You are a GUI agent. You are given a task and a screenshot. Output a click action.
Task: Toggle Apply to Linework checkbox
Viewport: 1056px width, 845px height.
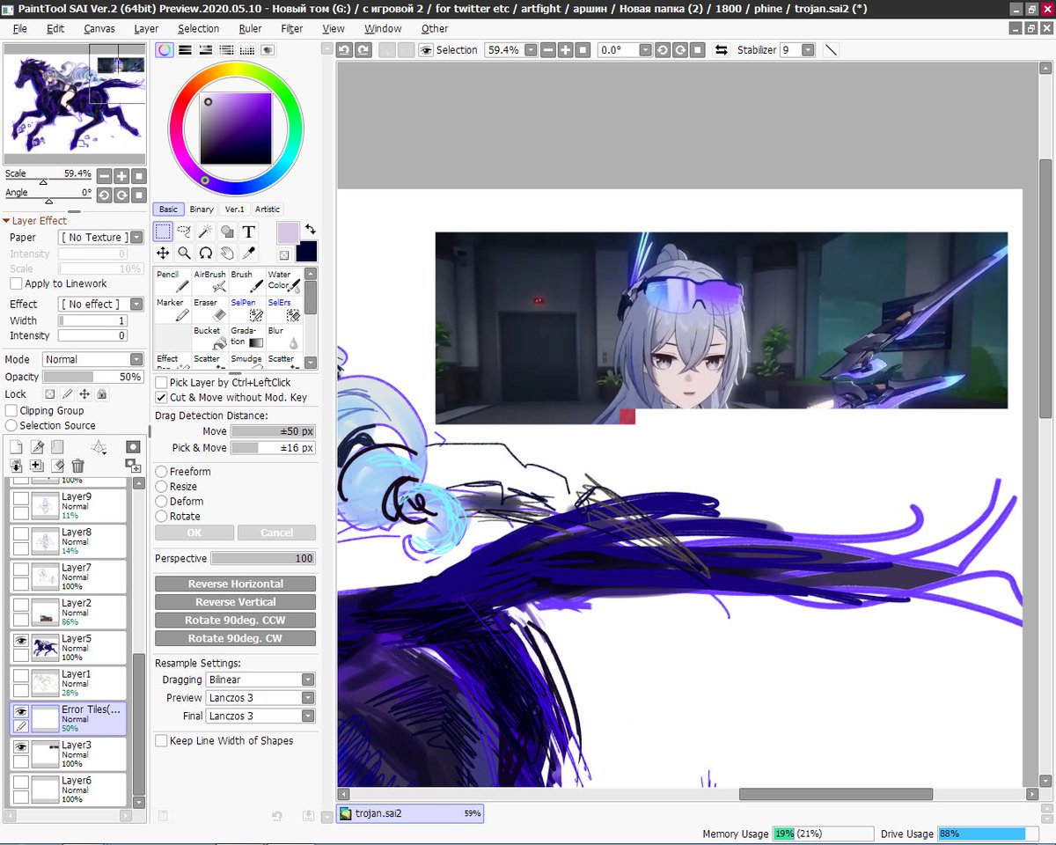point(16,283)
